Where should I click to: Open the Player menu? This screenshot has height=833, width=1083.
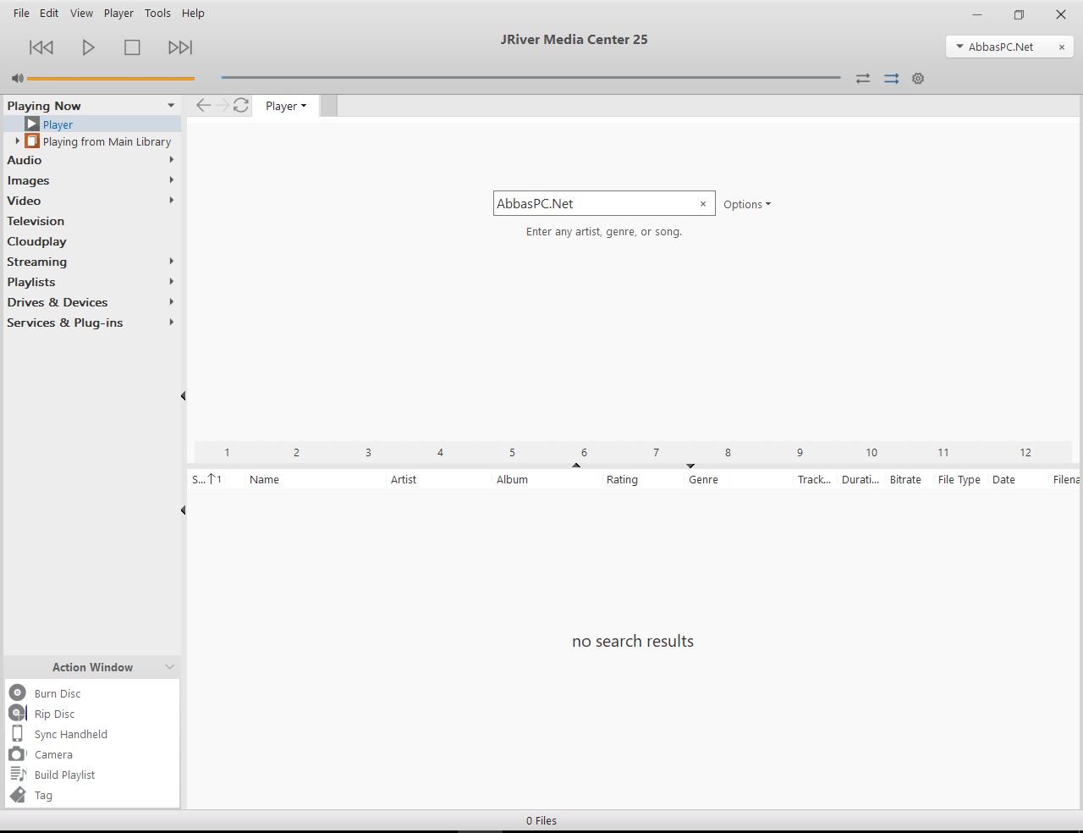pos(118,14)
